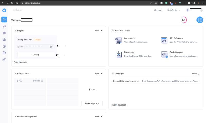Click the Downloads icon
206x123 pixels.
coord(118,54)
